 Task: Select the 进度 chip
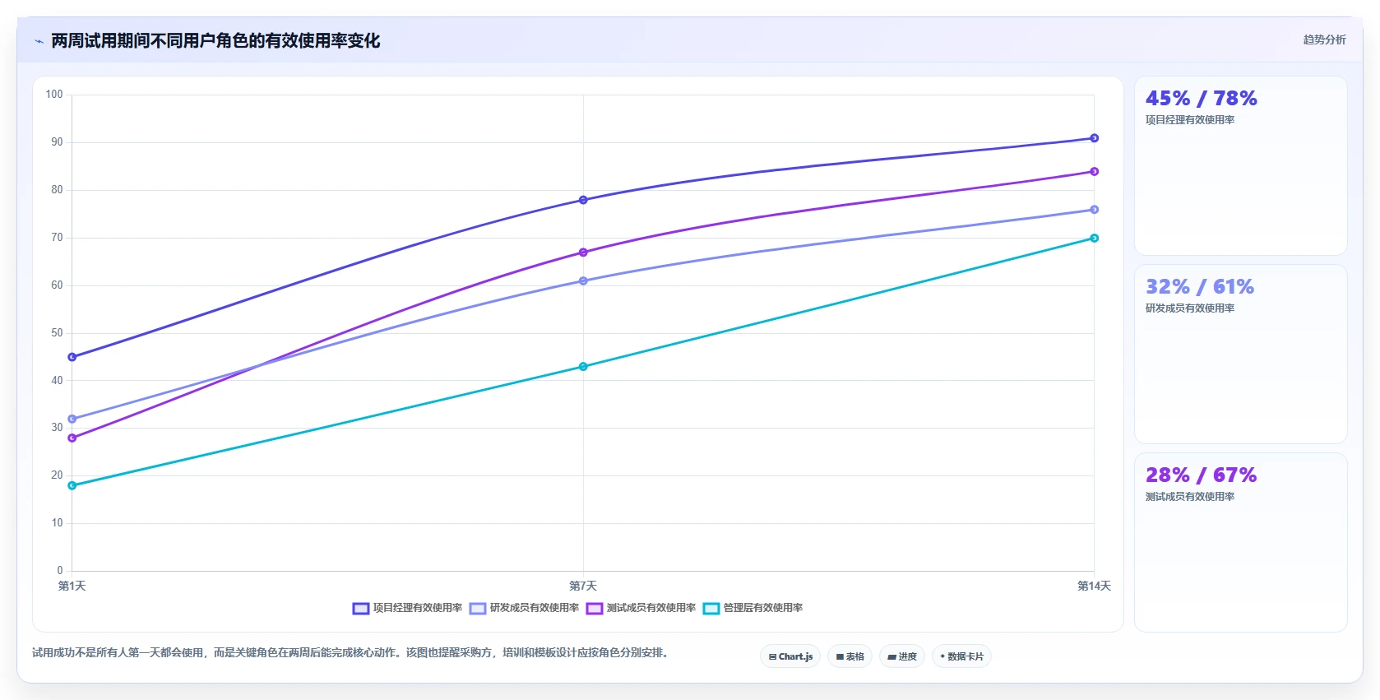pyautogui.click(x=902, y=656)
